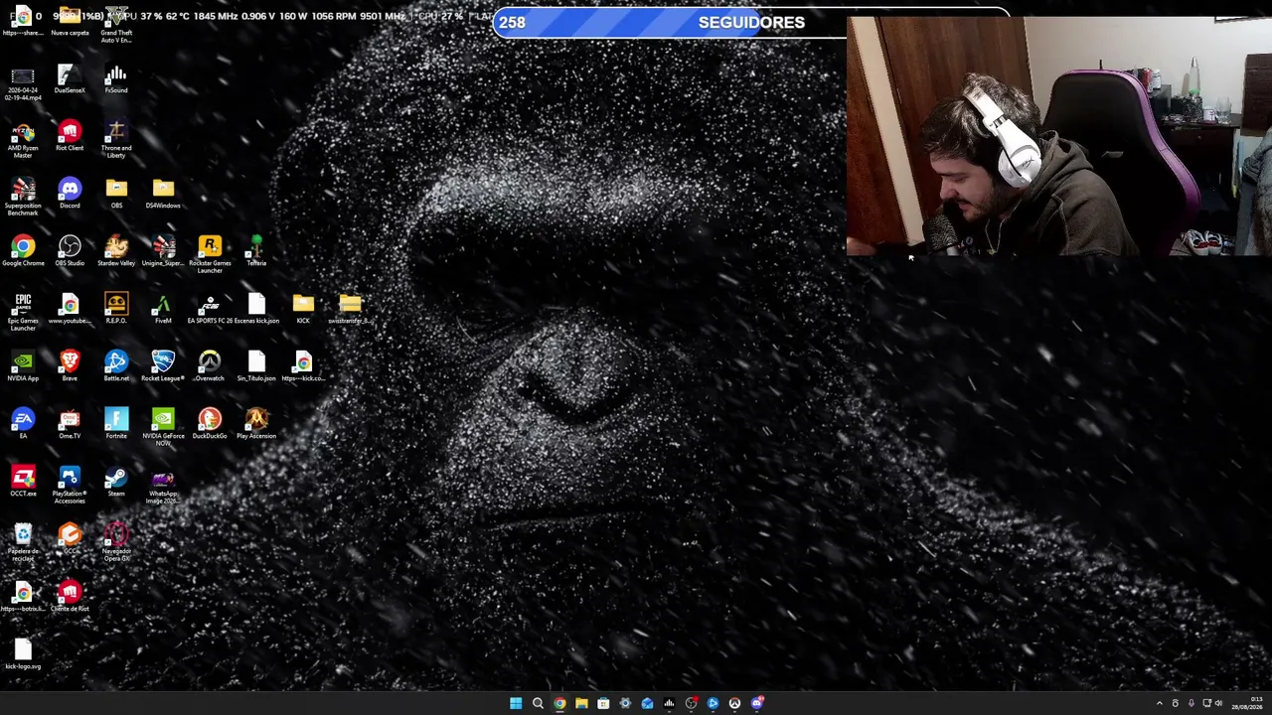Click the microphone icon in system tray
The image size is (1272, 715).
pyautogui.click(x=1191, y=703)
